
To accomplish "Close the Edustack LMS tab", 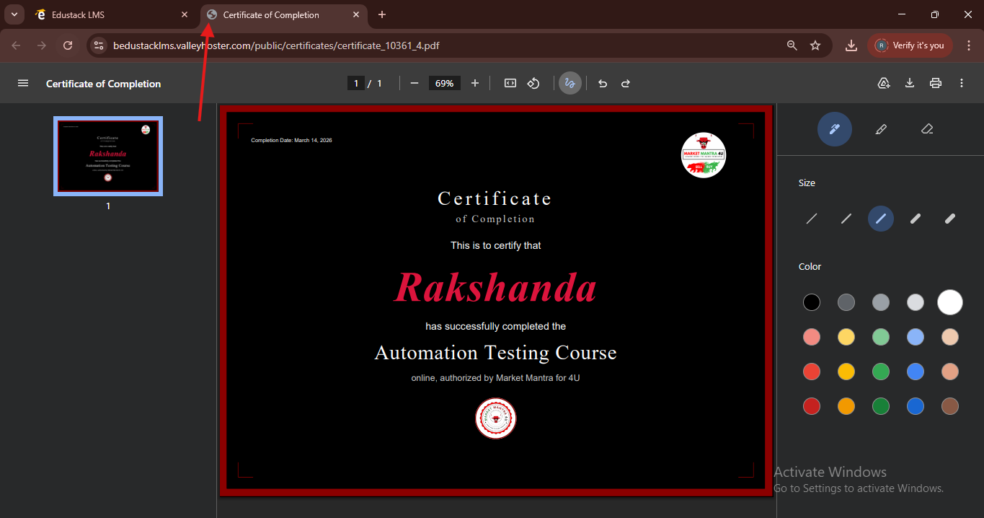I will tap(185, 14).
